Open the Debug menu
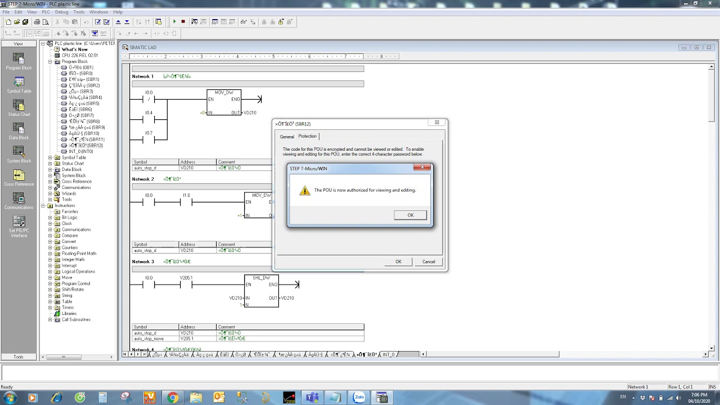720x405 pixels. 62,12
